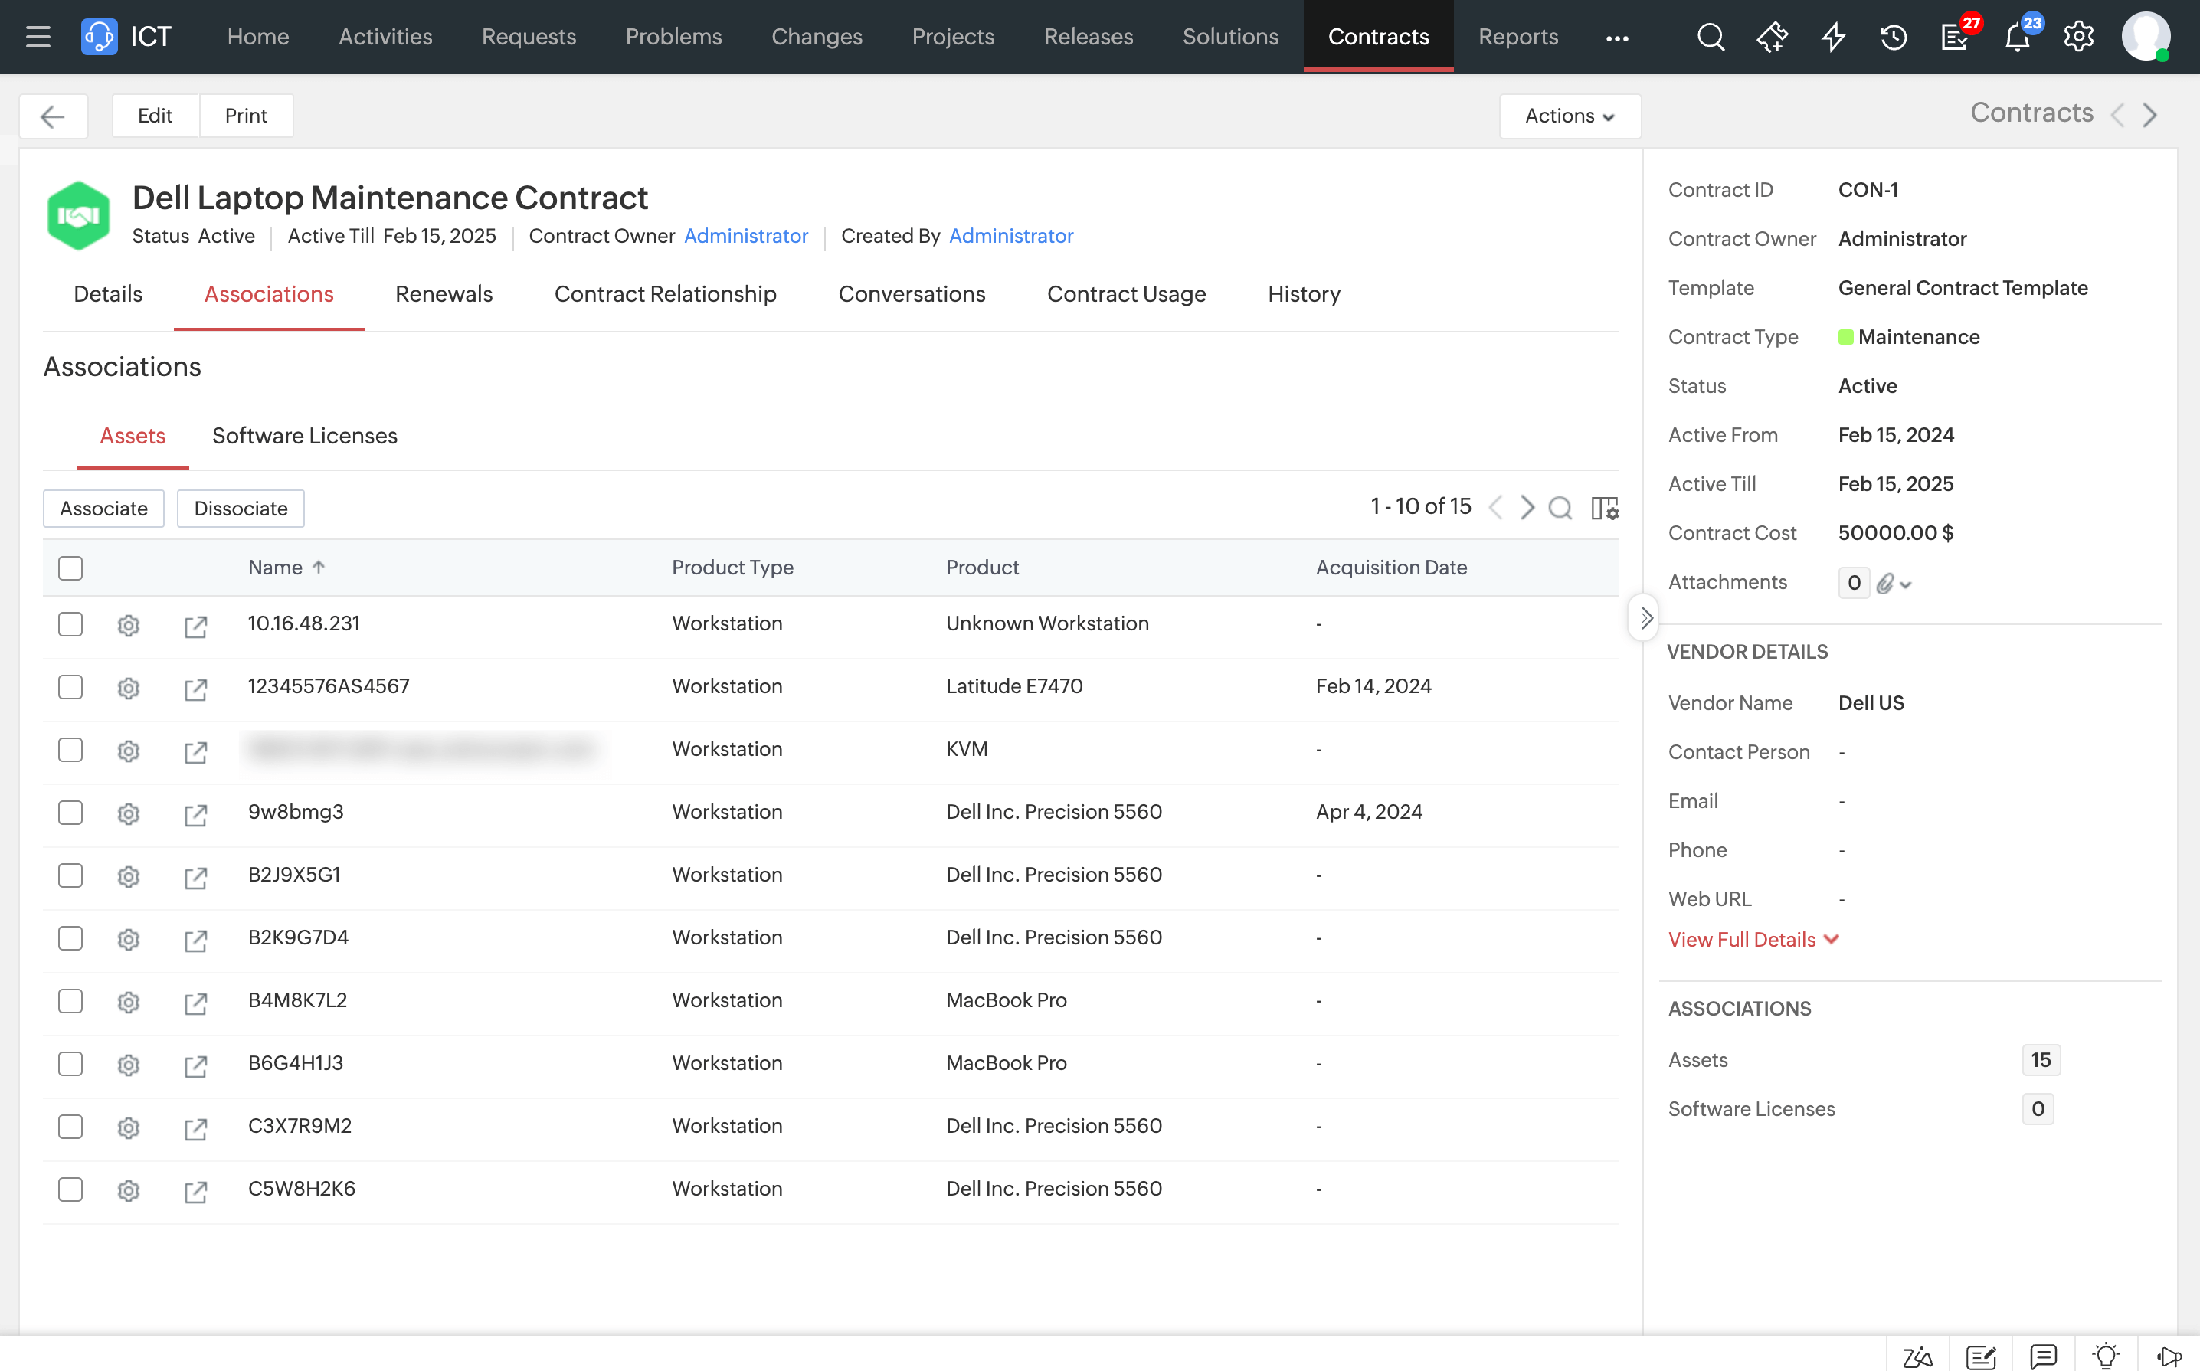
Task: Check the checkbox for asset C5W8H2K6
Action: click(70, 1189)
